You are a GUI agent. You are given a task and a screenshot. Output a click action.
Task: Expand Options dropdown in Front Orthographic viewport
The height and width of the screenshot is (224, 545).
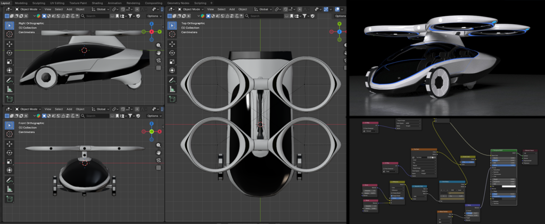pos(154,116)
